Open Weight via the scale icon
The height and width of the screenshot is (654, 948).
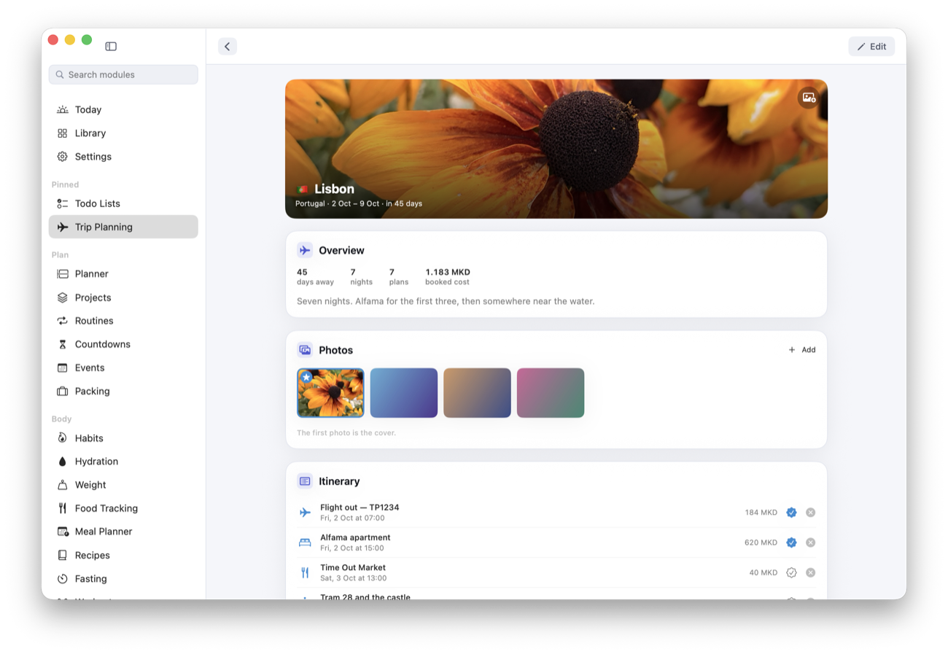point(63,485)
